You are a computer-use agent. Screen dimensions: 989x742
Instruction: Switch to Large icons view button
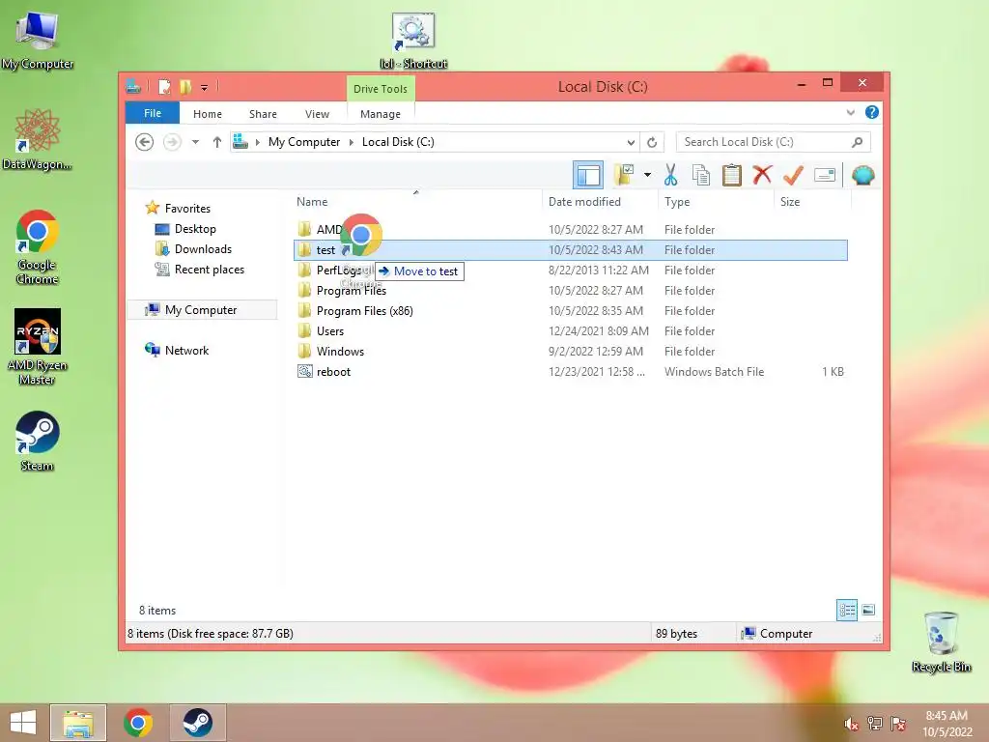[868, 610]
